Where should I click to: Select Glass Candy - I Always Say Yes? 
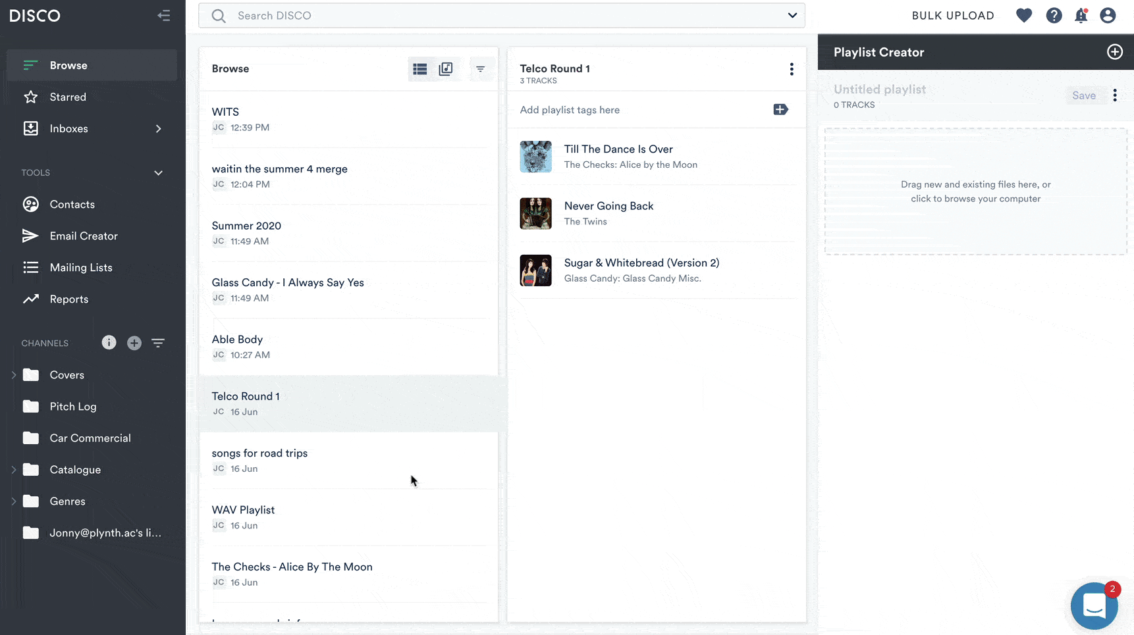(349, 290)
